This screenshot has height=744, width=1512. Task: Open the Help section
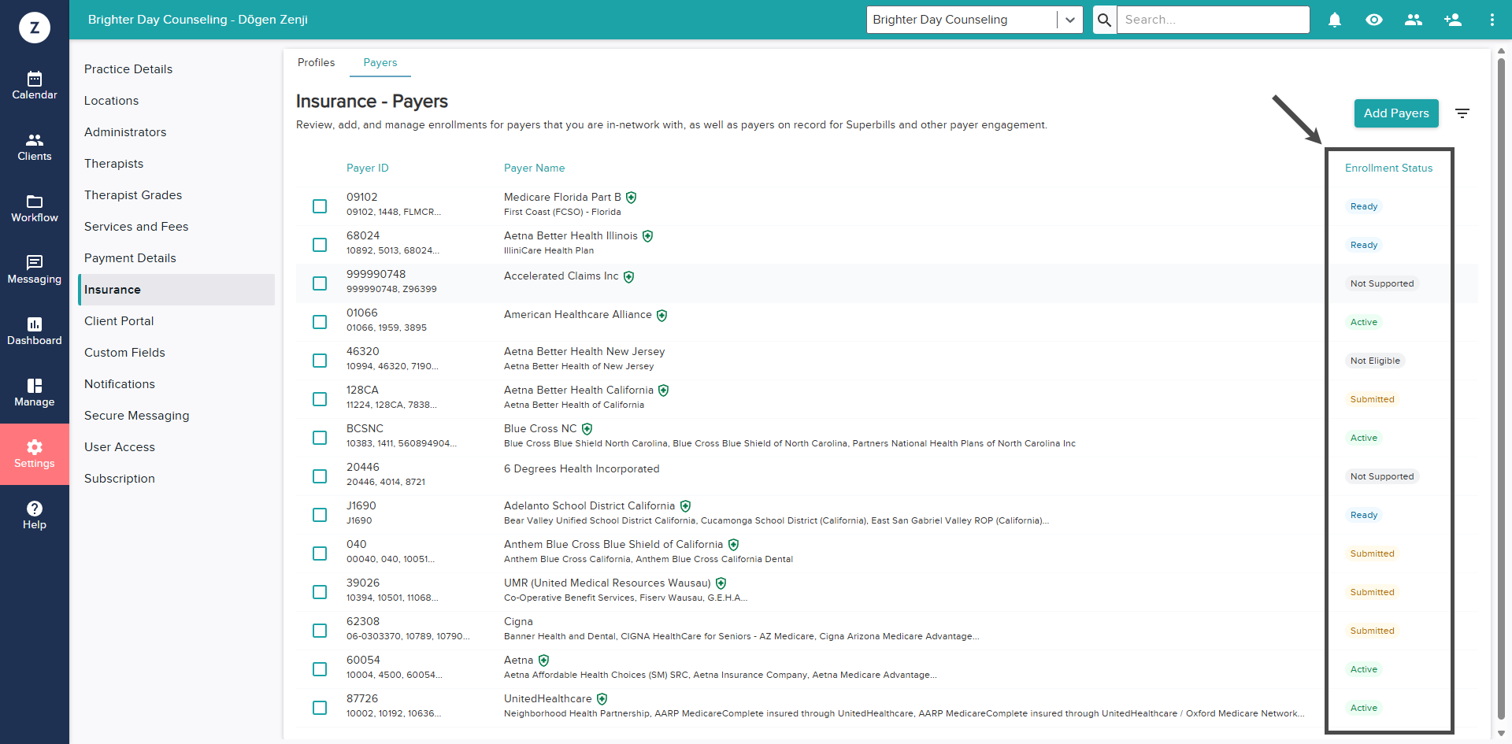[35, 516]
